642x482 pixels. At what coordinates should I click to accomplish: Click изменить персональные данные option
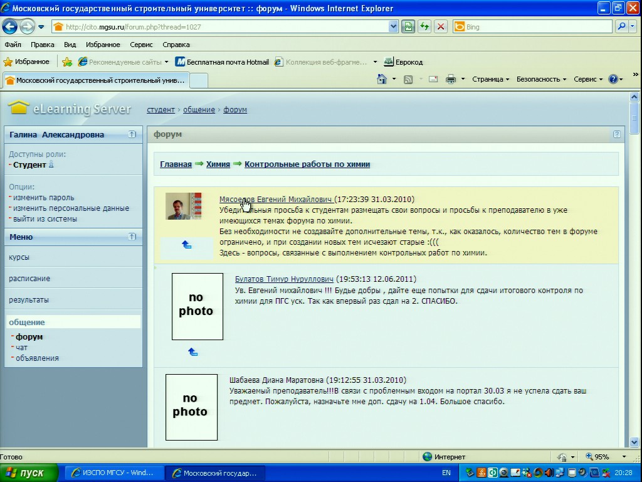pos(71,208)
